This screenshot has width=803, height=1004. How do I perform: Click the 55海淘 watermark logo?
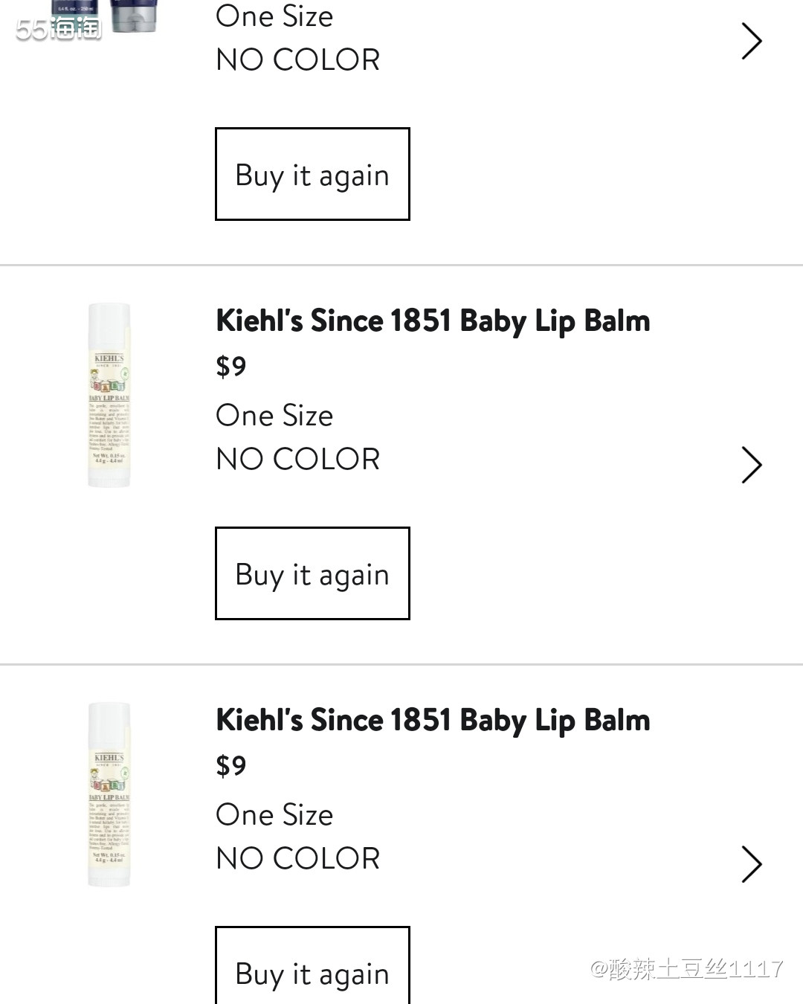[x=59, y=28]
